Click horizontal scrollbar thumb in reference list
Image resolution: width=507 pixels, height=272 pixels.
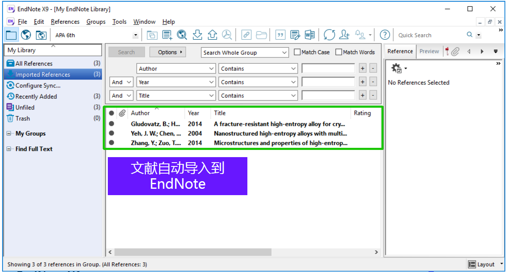pyautogui.click(x=193, y=252)
